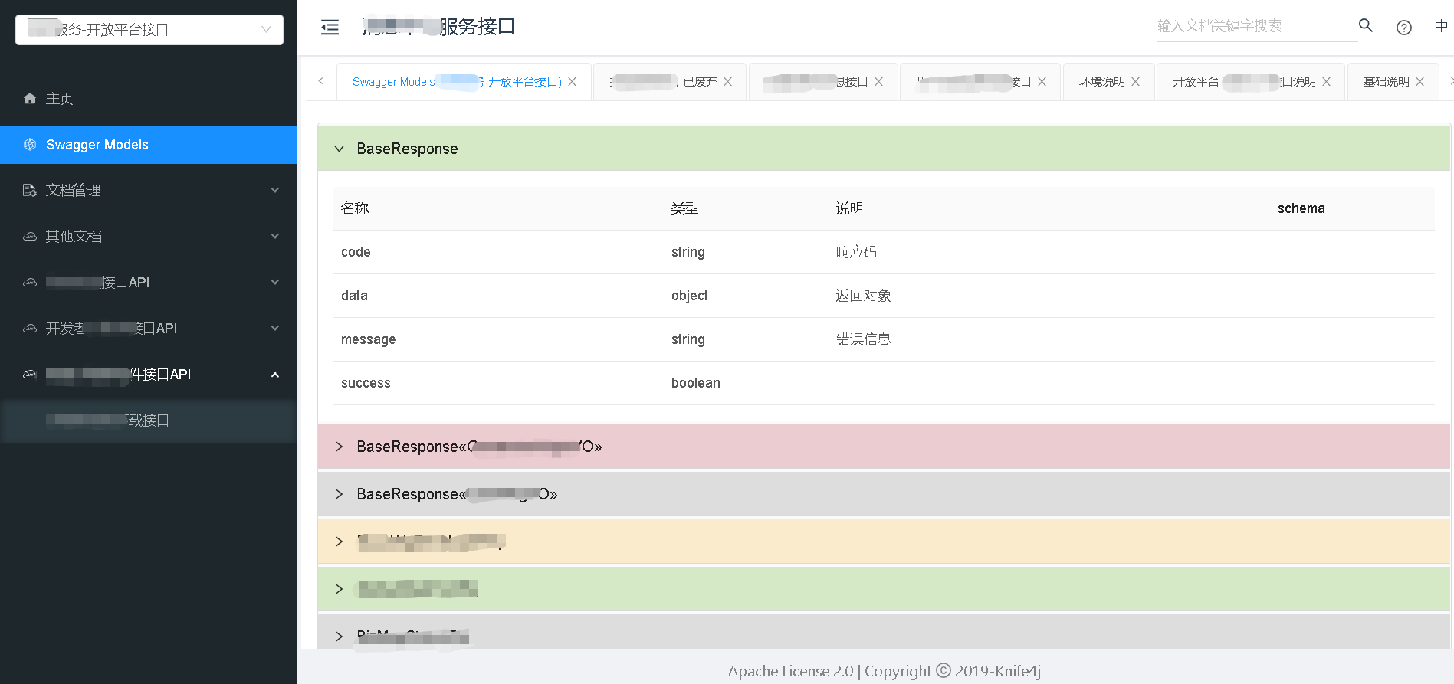Image resolution: width=1454 pixels, height=684 pixels.
Task: Close the Swagger Models tab
Action: point(573,82)
